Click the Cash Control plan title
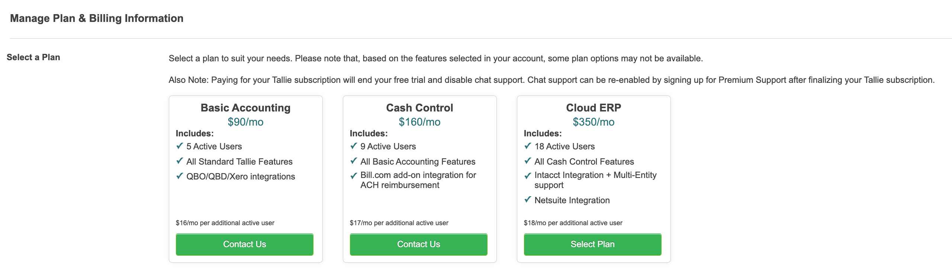The image size is (952, 269). point(419,108)
